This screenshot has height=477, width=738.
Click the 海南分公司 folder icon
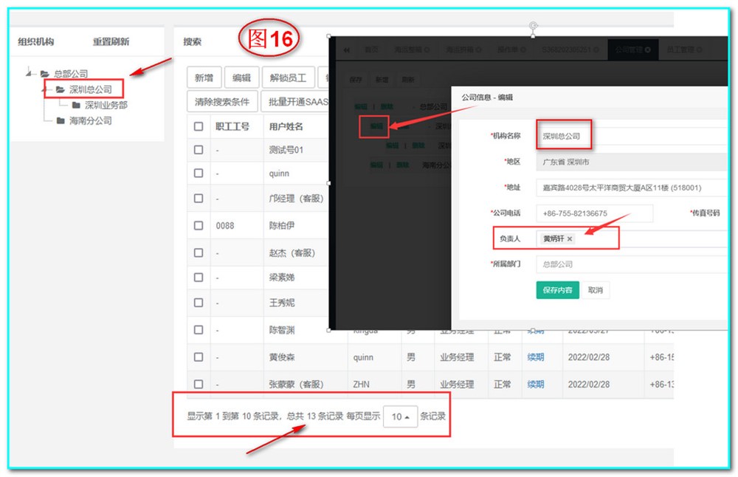[61, 120]
